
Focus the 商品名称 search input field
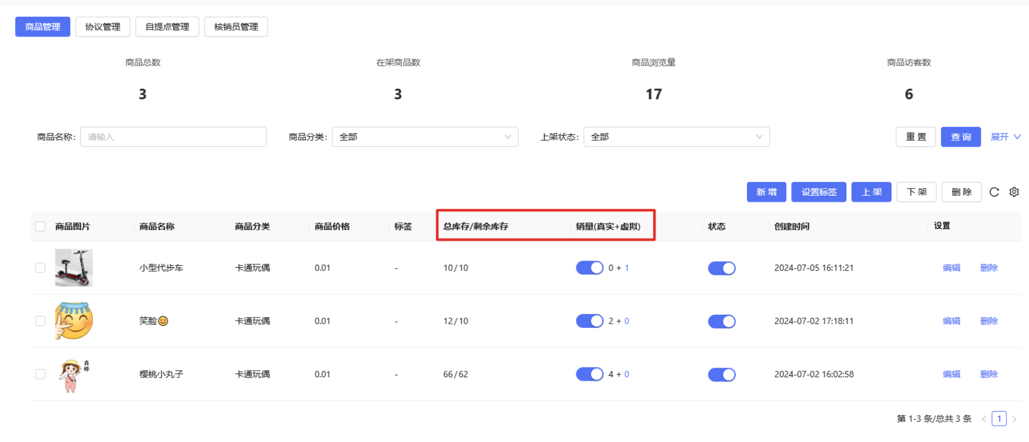pyautogui.click(x=173, y=137)
